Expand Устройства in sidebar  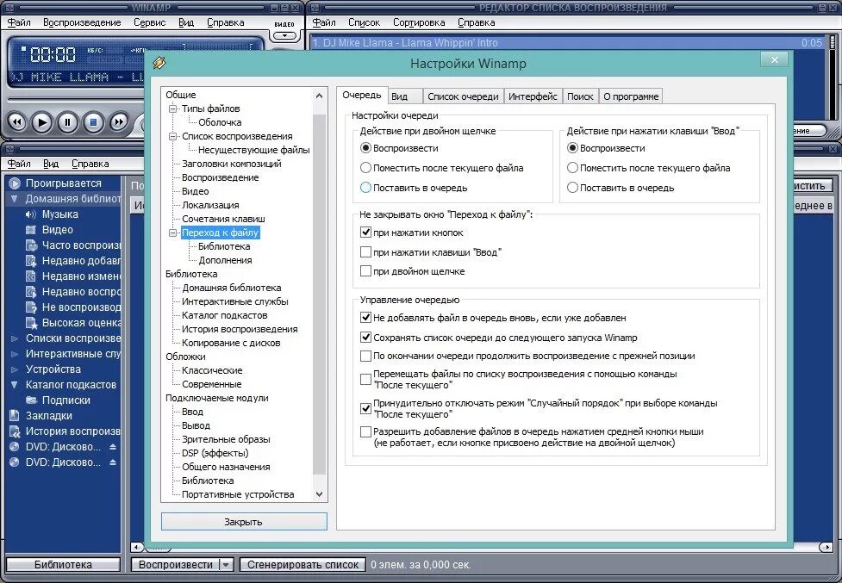pos(15,369)
